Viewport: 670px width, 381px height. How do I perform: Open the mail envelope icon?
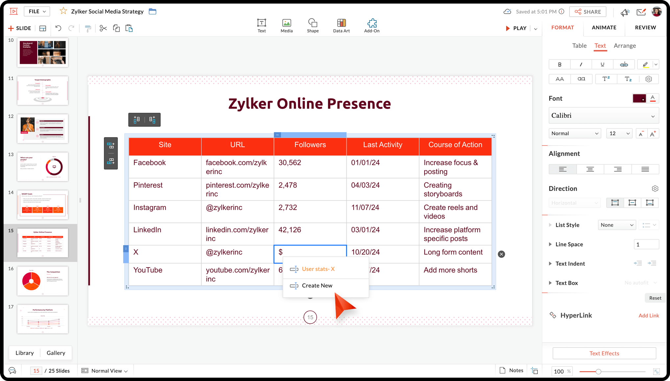point(641,12)
